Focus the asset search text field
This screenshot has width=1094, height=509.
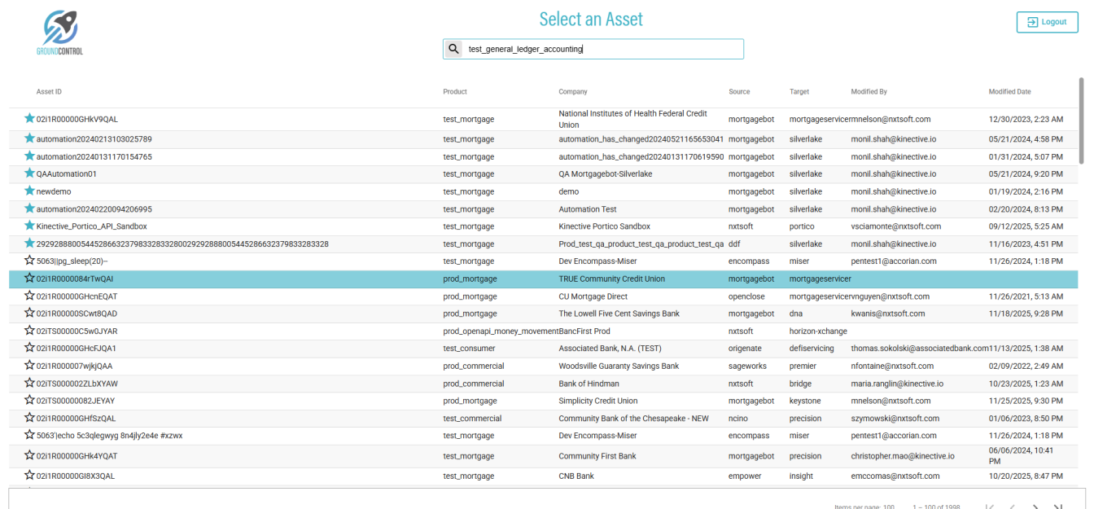[x=602, y=49]
